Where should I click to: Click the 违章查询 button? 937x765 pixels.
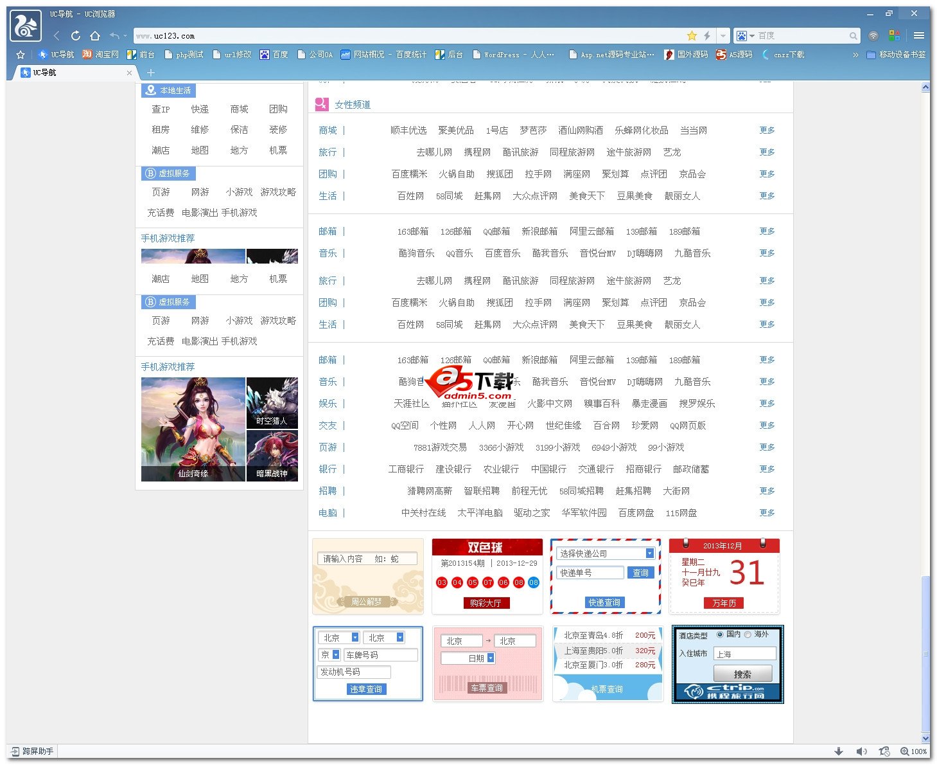366,689
